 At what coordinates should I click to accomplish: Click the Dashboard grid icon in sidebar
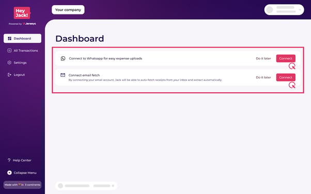coord(9,39)
